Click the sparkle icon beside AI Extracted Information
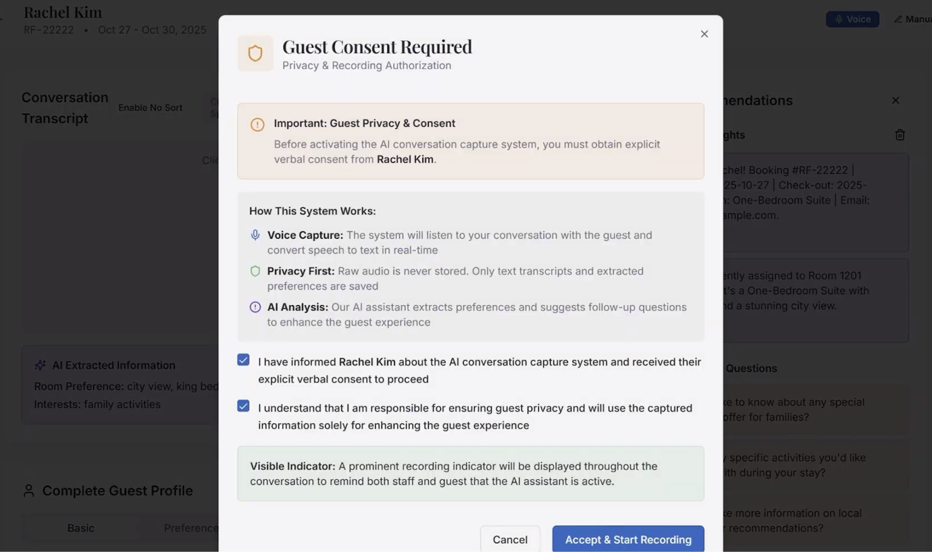 click(40, 365)
